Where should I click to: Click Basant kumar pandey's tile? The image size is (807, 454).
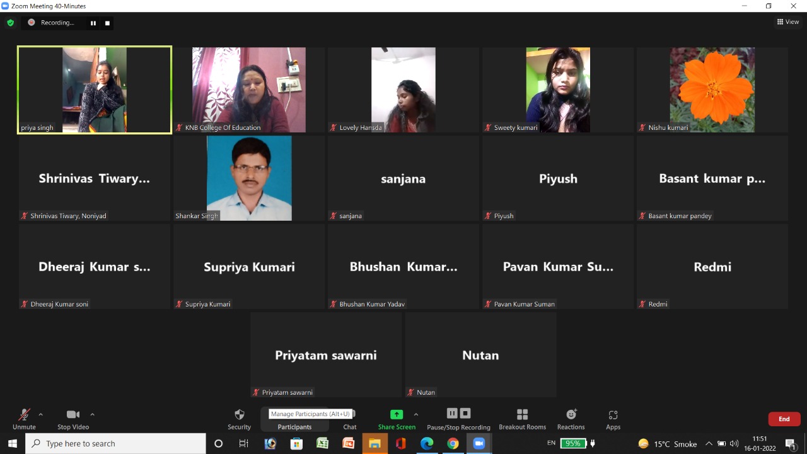712,178
